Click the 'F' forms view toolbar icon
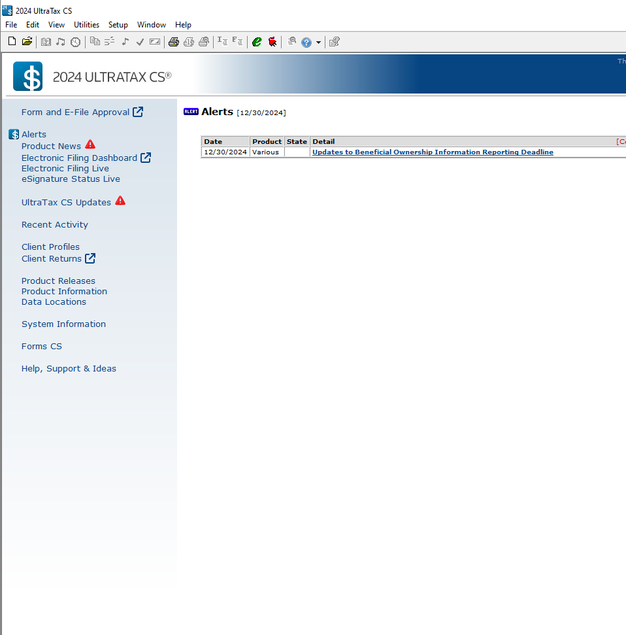626x635 pixels. click(x=238, y=41)
